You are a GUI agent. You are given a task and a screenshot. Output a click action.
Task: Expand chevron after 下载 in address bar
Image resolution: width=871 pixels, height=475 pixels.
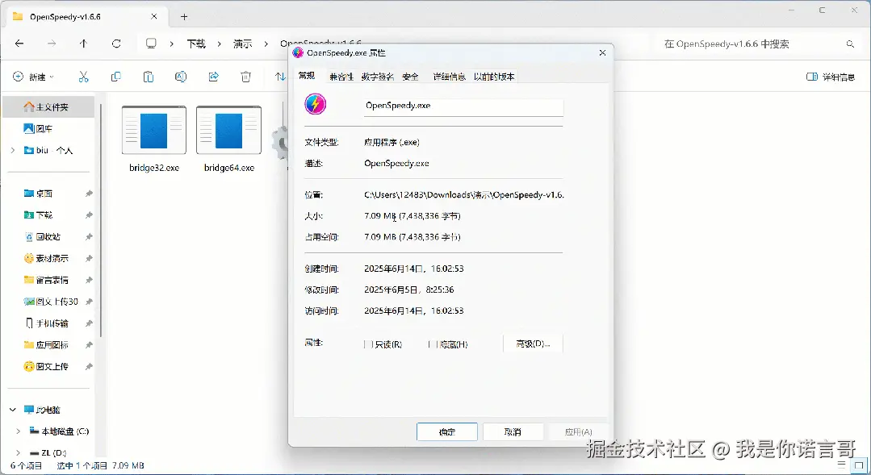220,44
